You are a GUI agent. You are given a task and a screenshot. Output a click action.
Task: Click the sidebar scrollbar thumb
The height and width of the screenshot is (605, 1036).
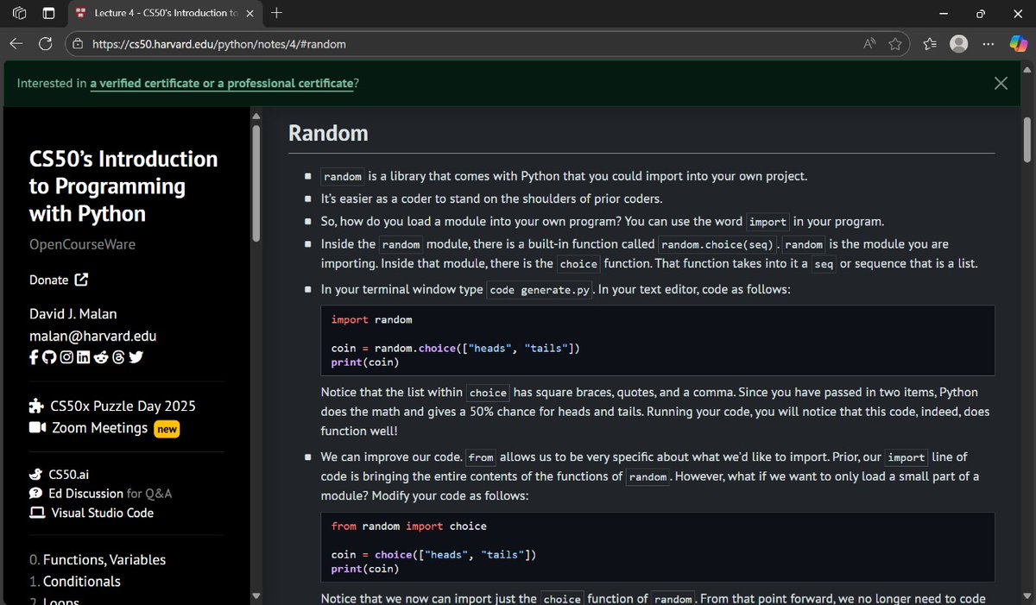[256, 183]
